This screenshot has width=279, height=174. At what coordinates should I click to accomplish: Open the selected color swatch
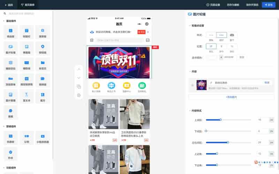click(x=212, y=57)
